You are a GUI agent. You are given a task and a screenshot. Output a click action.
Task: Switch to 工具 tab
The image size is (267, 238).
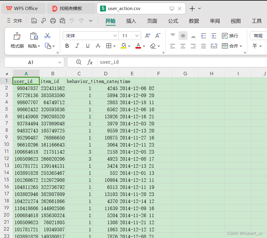pyautogui.click(x=257, y=21)
